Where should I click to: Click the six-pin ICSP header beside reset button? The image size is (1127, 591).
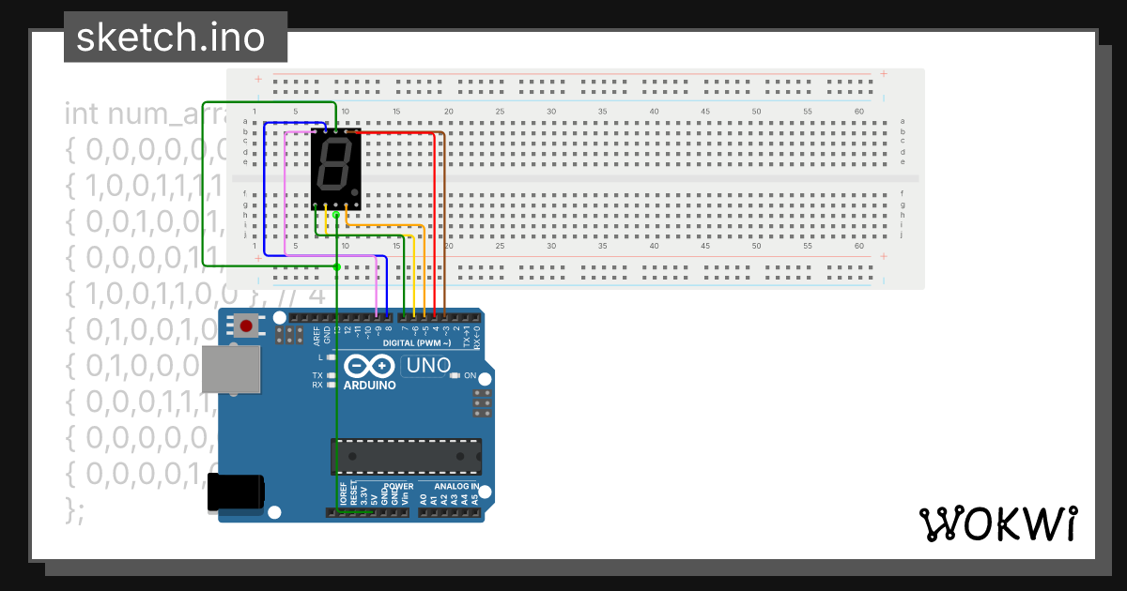(x=288, y=335)
